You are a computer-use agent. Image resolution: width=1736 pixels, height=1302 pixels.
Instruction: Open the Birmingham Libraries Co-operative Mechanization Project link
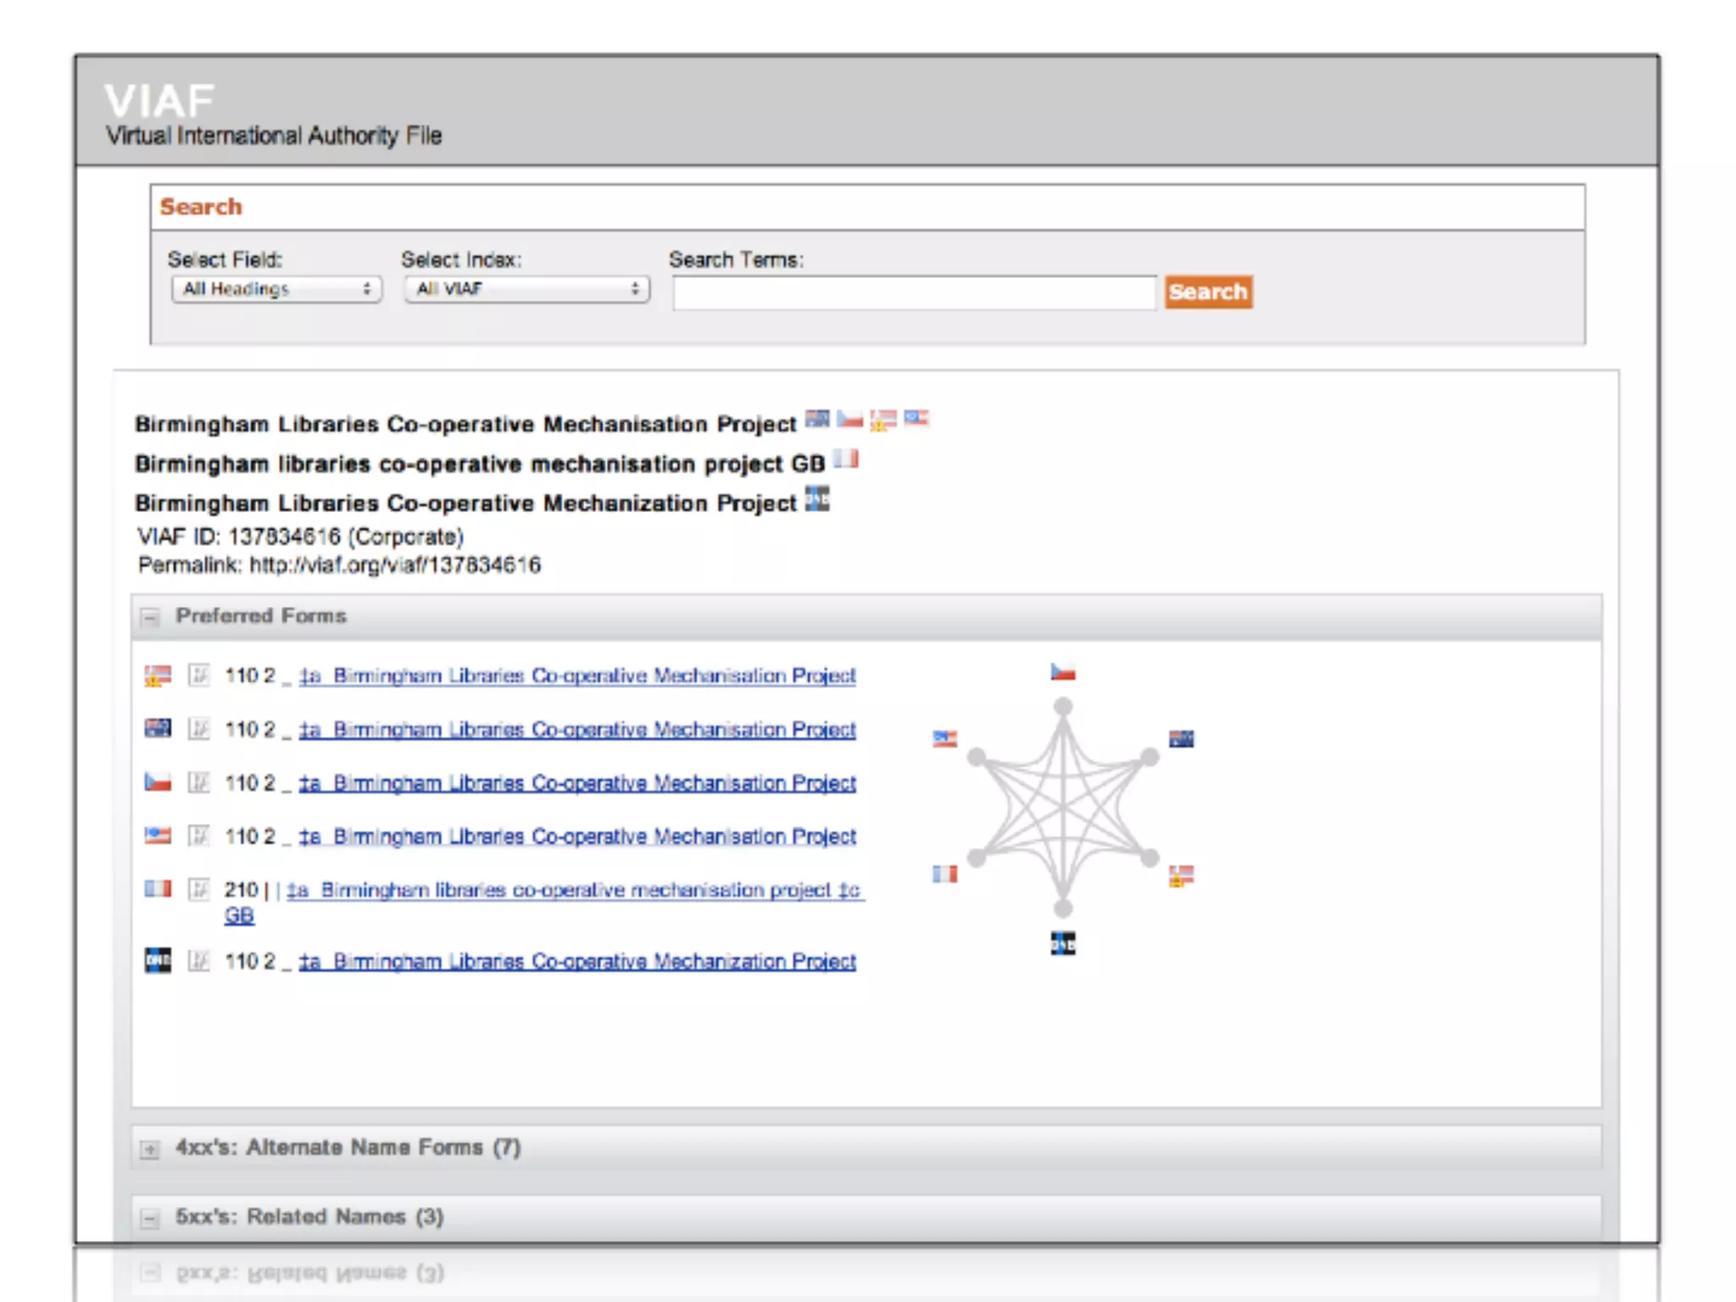click(x=576, y=961)
